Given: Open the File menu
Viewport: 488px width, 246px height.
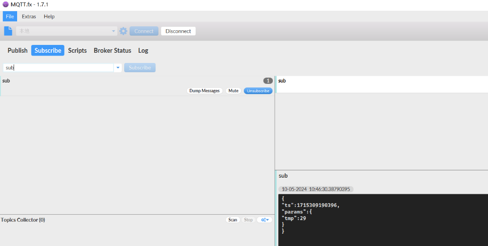Looking at the screenshot, I should click(10, 17).
